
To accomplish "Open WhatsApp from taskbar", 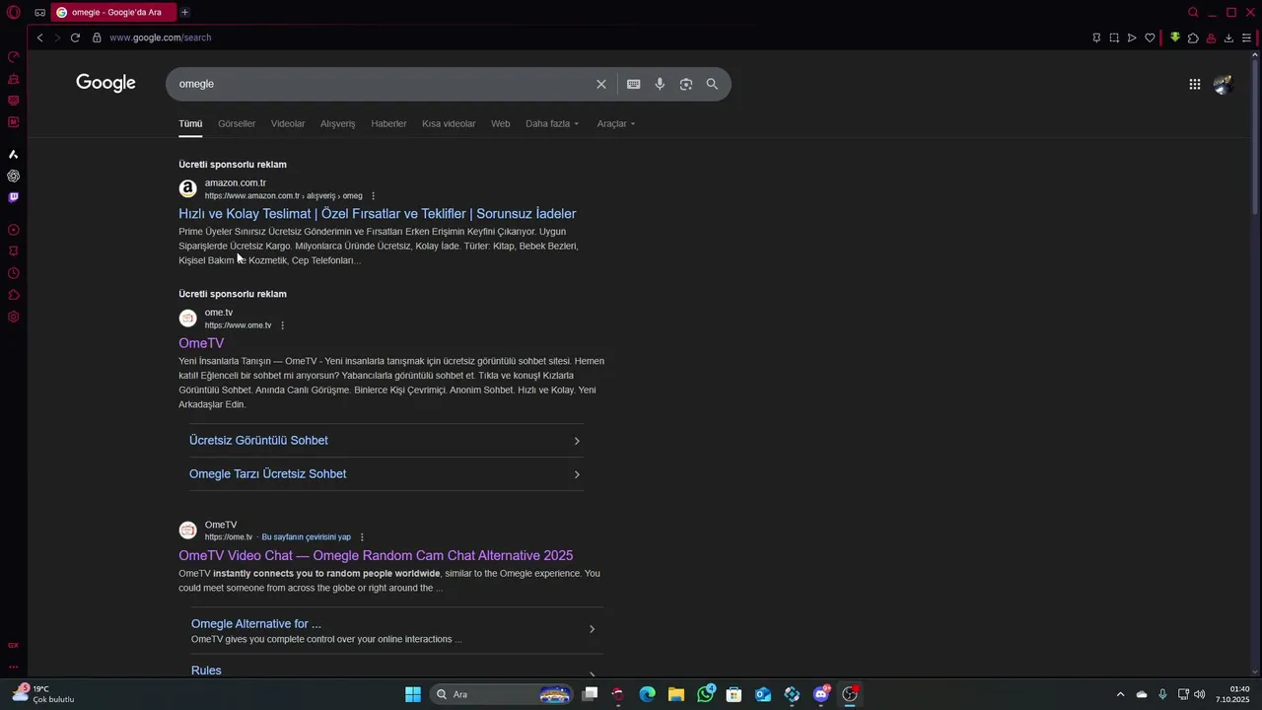I will 705,694.
